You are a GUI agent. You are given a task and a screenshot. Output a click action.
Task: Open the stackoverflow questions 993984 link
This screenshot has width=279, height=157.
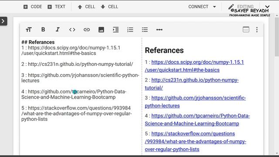coord(195,141)
